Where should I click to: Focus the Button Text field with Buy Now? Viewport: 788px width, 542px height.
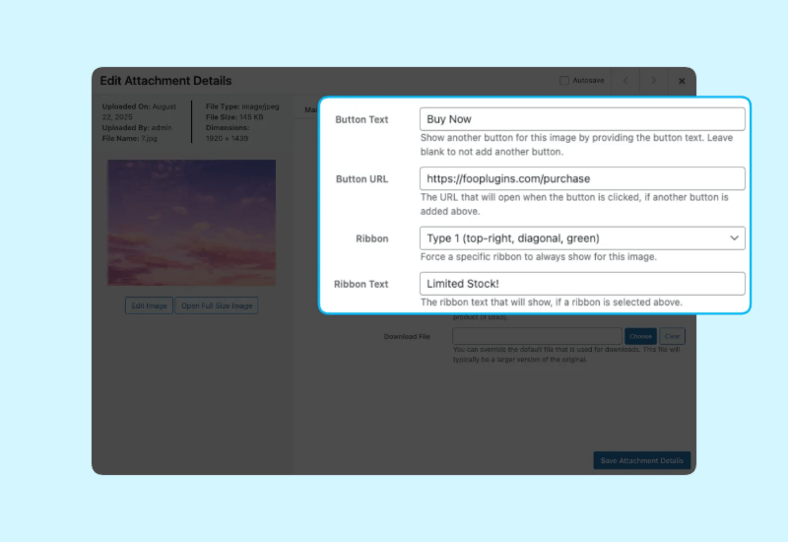coord(581,119)
